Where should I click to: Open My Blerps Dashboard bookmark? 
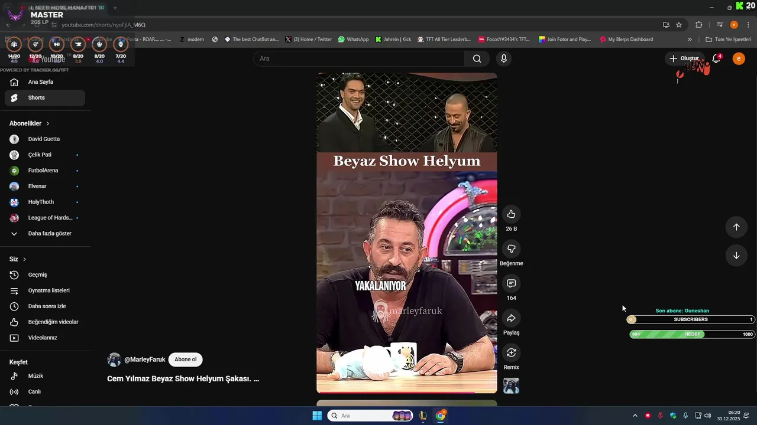click(626, 40)
